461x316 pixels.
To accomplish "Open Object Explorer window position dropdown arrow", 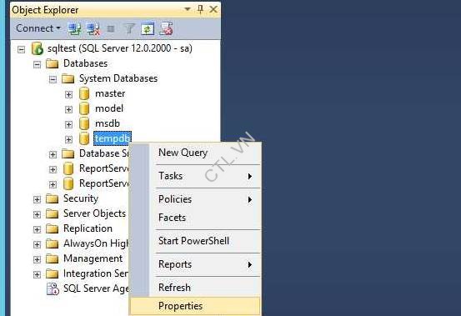I will click(188, 9).
